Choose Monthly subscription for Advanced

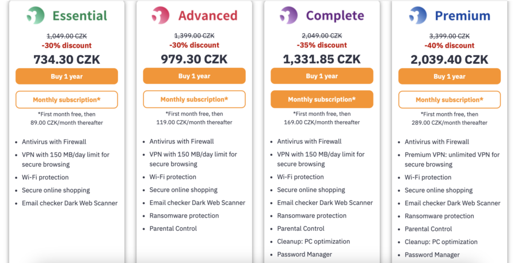point(195,99)
